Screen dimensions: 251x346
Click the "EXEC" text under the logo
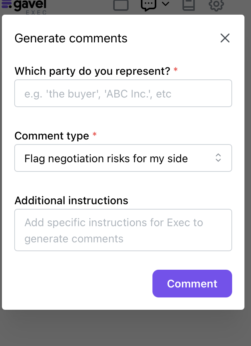(x=36, y=12)
